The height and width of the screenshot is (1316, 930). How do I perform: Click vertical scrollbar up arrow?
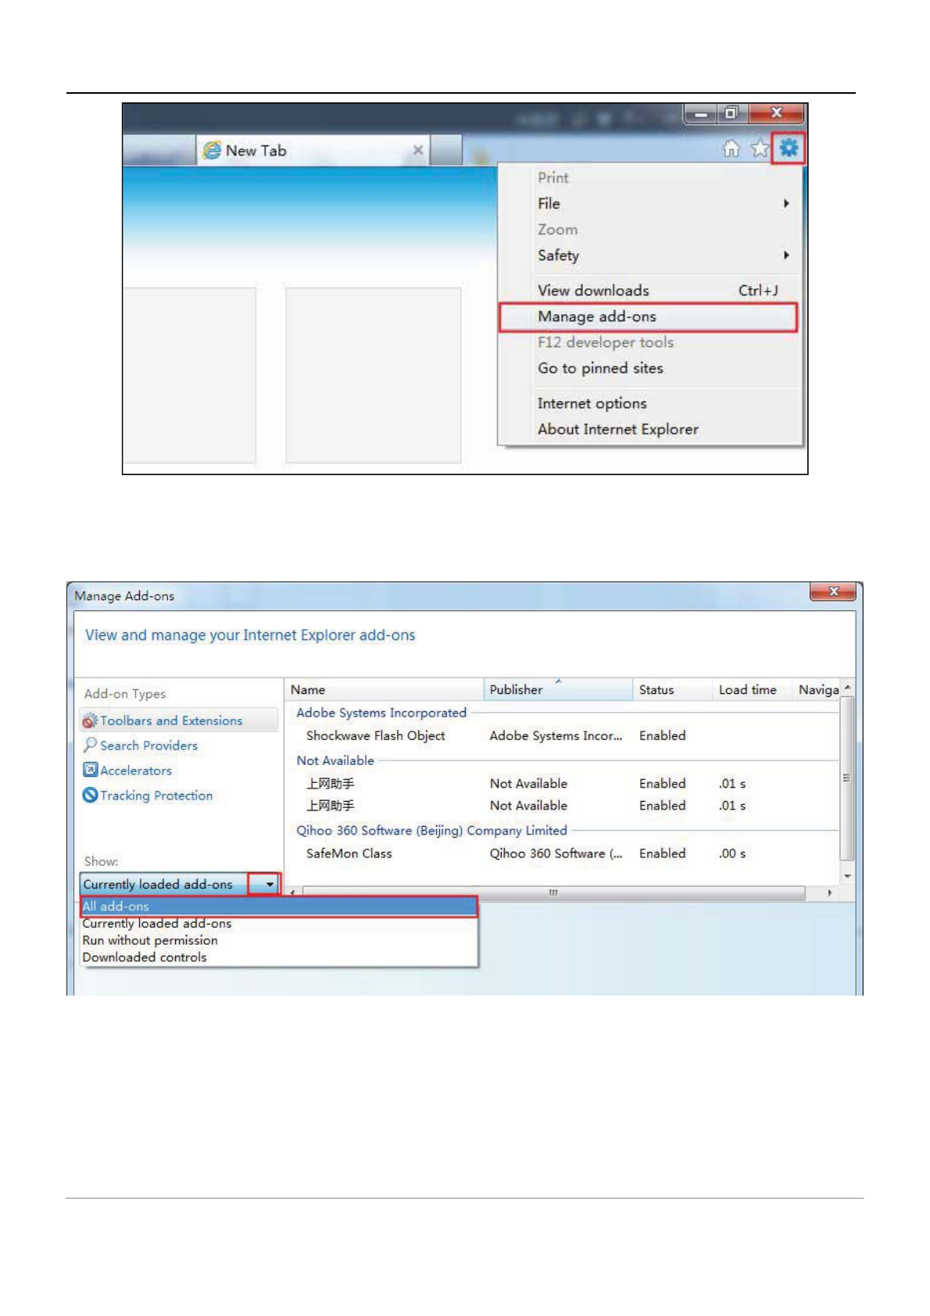[848, 688]
